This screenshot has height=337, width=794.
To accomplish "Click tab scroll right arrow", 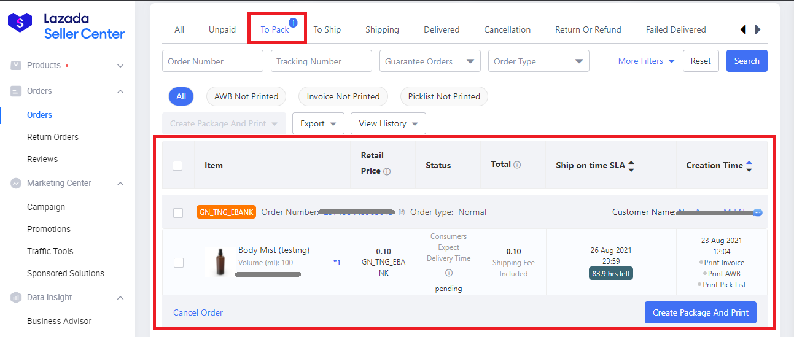I will 758,29.
